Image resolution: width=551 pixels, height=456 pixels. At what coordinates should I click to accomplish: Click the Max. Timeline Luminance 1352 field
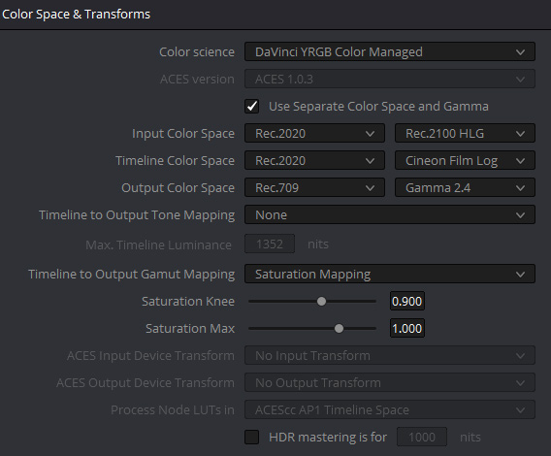click(270, 244)
